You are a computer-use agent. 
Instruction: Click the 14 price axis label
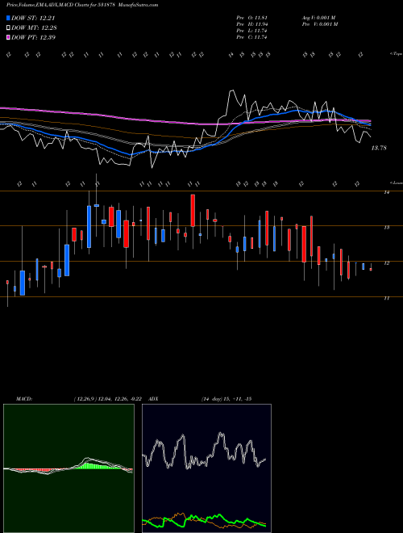pos(386,192)
